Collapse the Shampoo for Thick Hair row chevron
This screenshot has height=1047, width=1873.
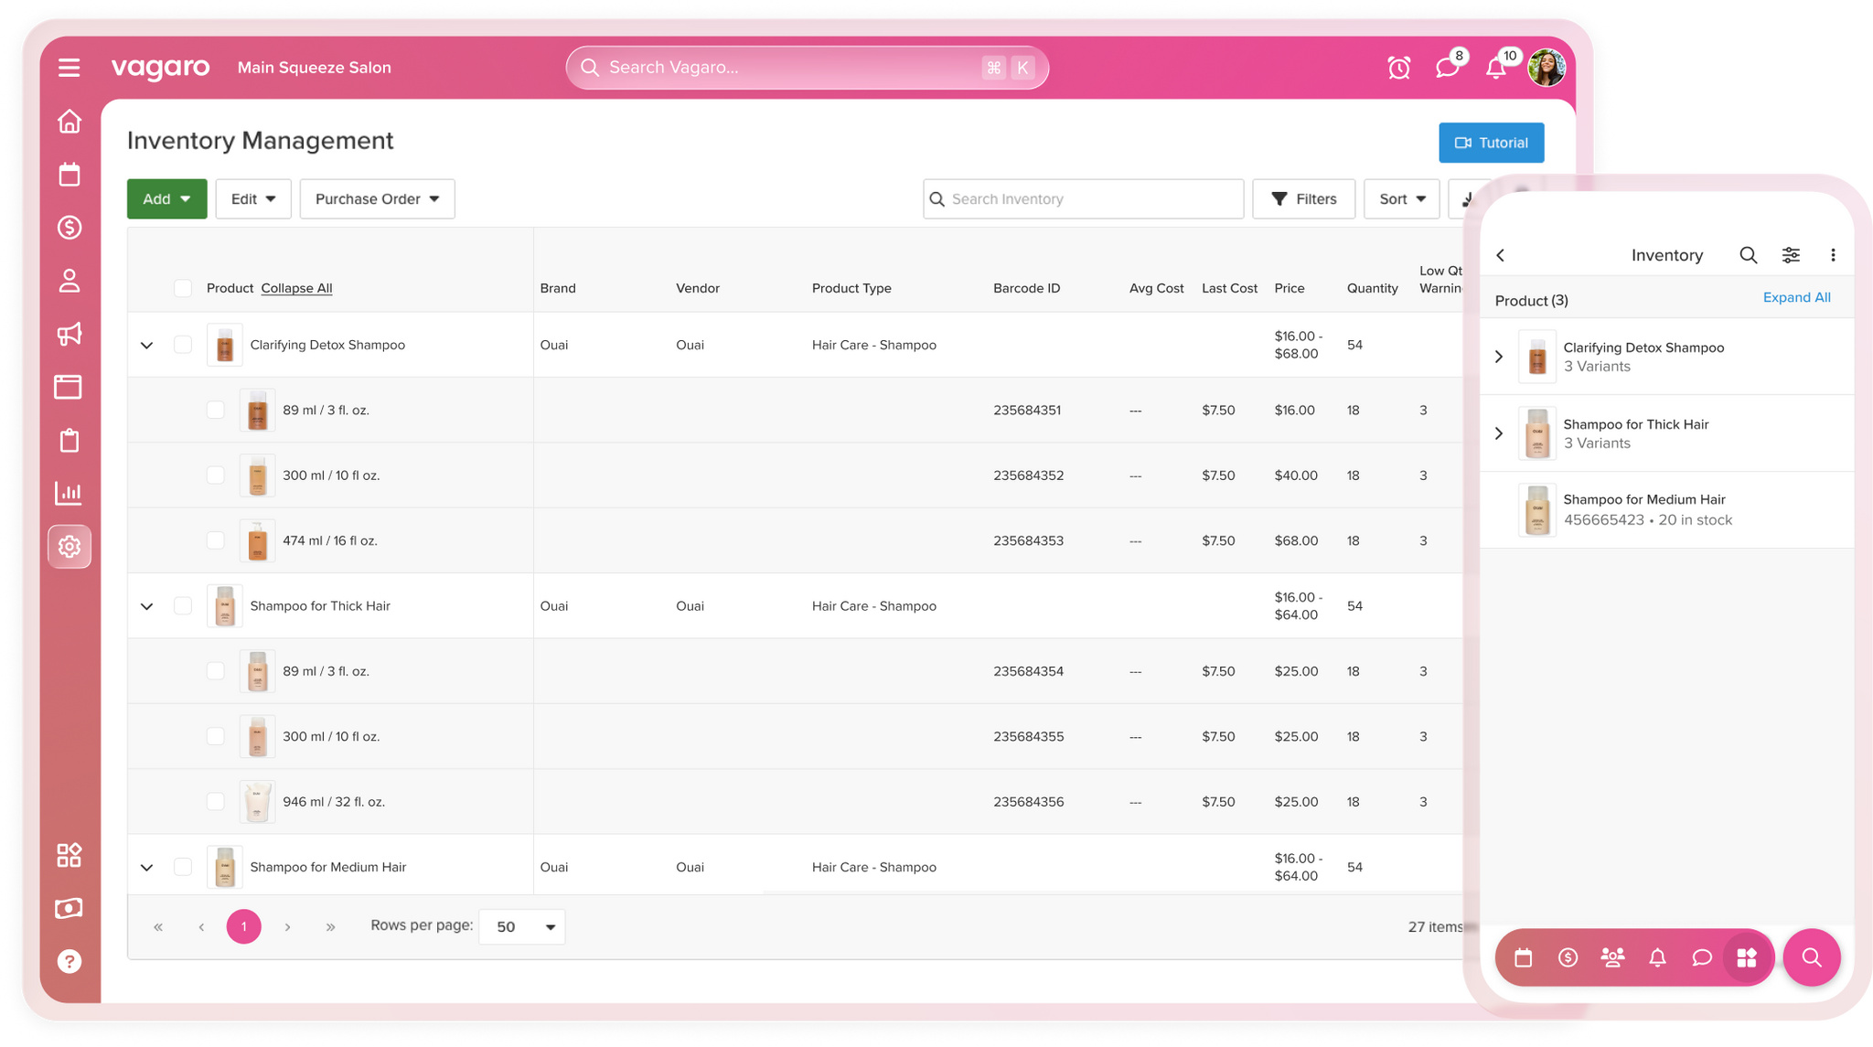(146, 606)
